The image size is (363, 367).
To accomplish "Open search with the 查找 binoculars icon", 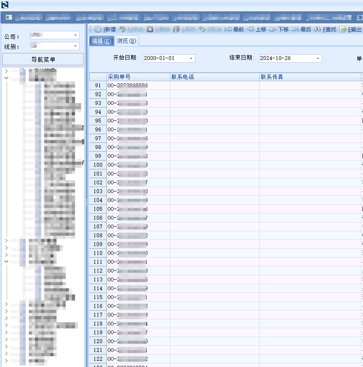I will (x=317, y=30).
